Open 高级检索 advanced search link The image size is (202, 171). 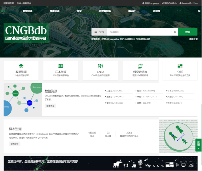tap(193, 39)
